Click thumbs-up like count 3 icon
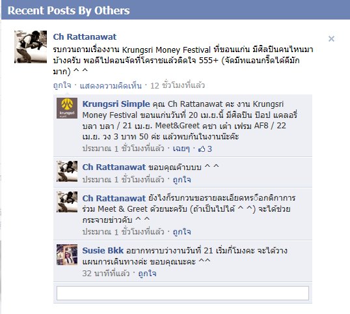Image resolution: width=350 pixels, height=314 pixels. click(205, 149)
